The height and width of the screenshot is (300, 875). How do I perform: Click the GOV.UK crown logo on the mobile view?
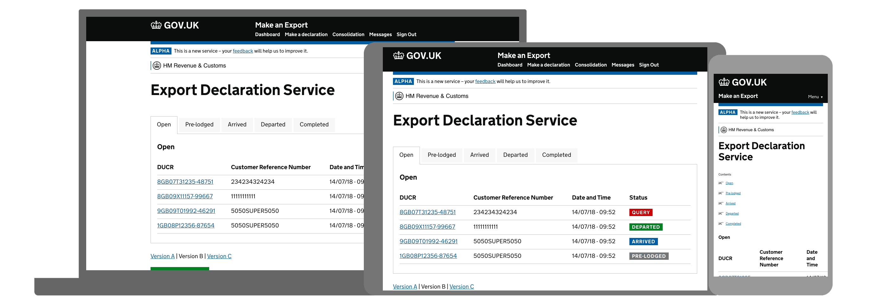point(724,82)
